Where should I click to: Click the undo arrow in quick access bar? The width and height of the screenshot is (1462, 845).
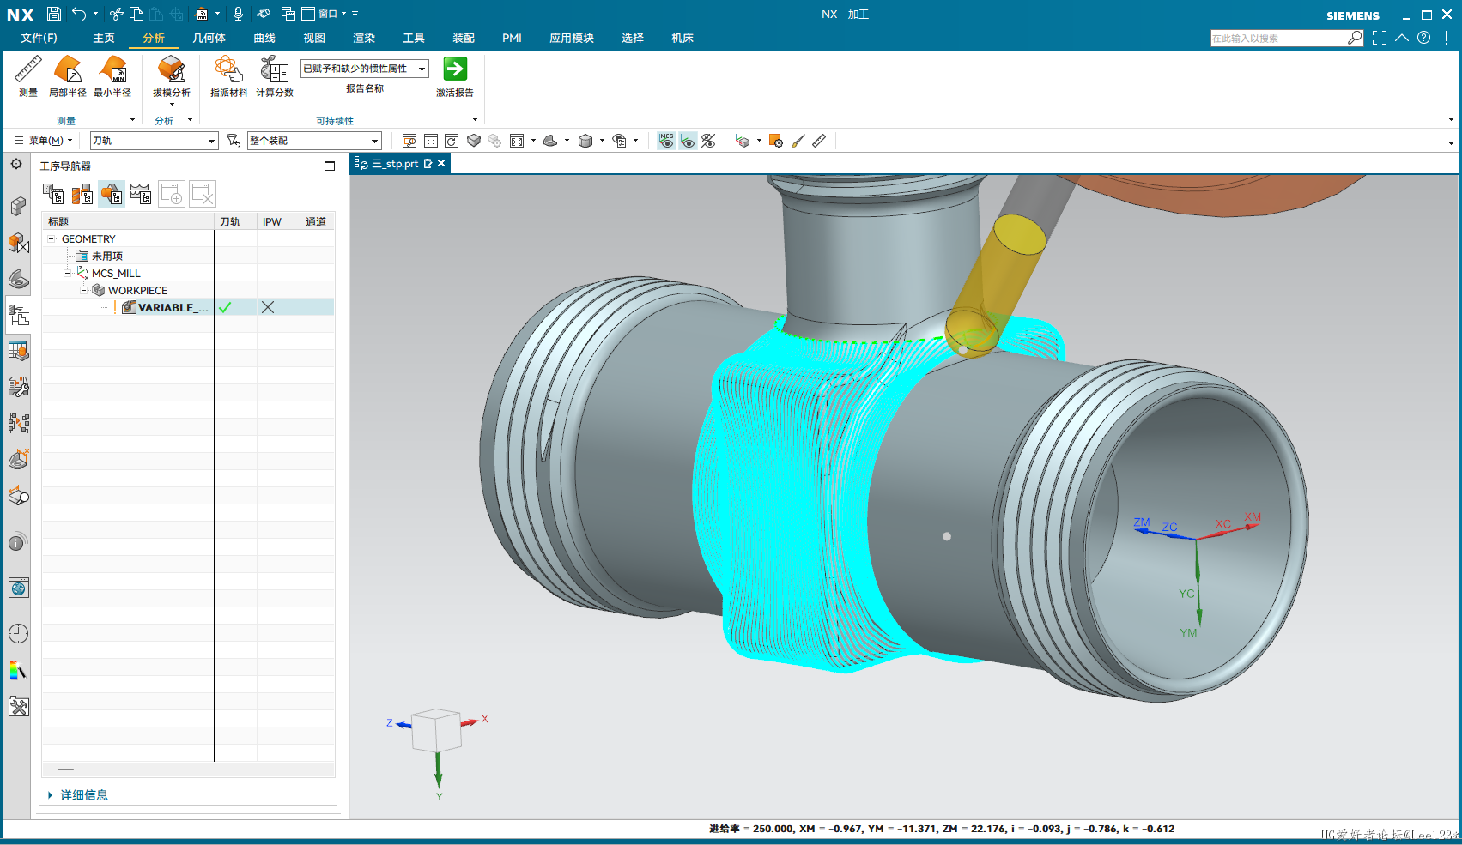pos(79,14)
